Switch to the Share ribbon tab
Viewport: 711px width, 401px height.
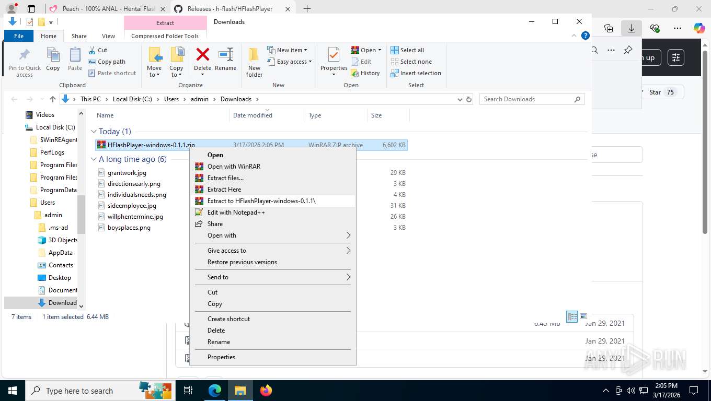79,36
